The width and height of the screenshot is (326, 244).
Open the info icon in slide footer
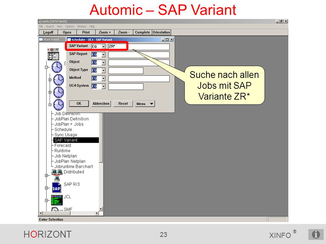(x=315, y=235)
